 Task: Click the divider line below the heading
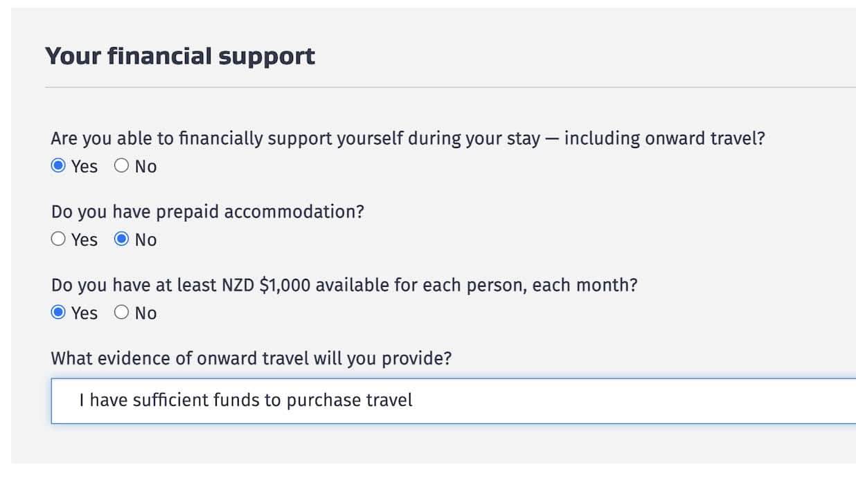(450, 87)
